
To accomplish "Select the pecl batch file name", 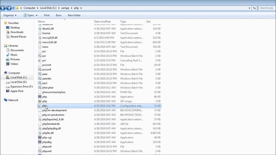I will (45, 83).
